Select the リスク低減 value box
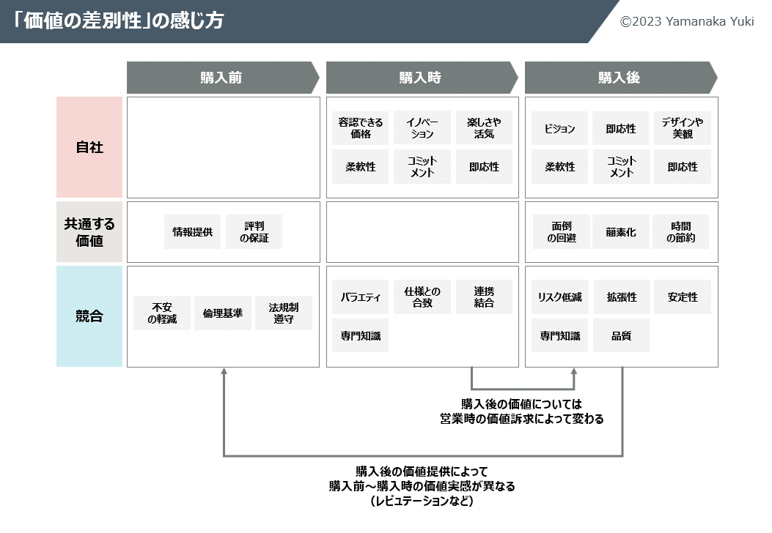The image size is (772, 533). 559,297
